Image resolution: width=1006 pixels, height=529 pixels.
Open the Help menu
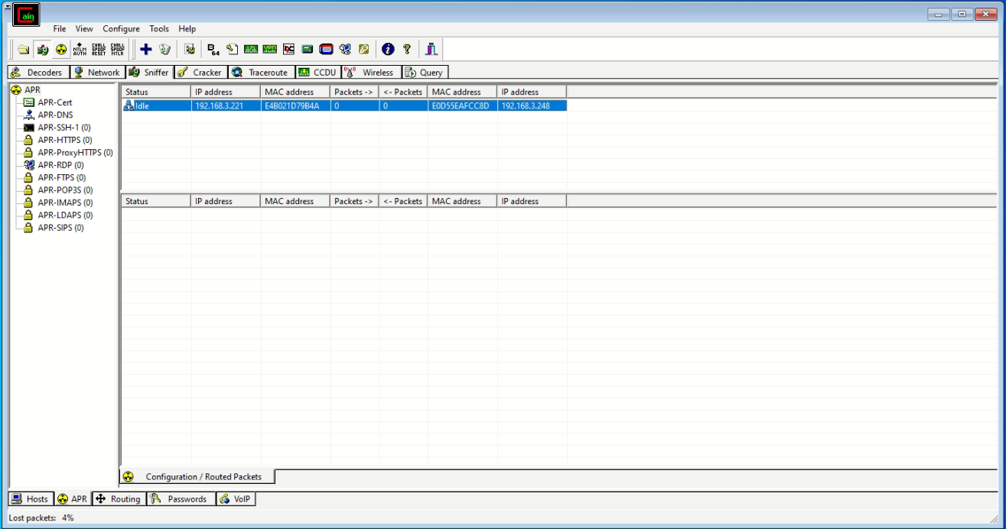(x=187, y=29)
